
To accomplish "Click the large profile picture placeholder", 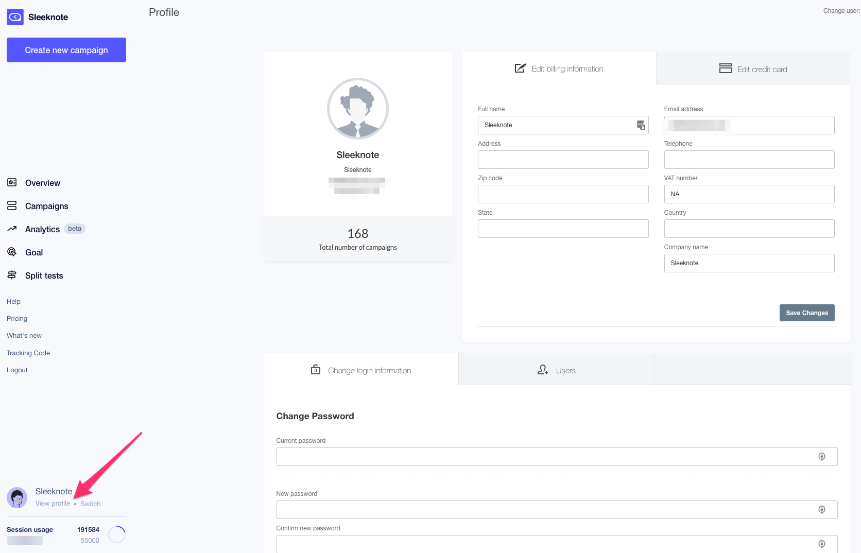I will 358,109.
